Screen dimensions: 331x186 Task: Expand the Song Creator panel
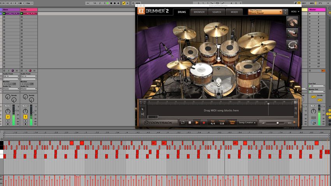pyautogui.click(x=247, y=123)
